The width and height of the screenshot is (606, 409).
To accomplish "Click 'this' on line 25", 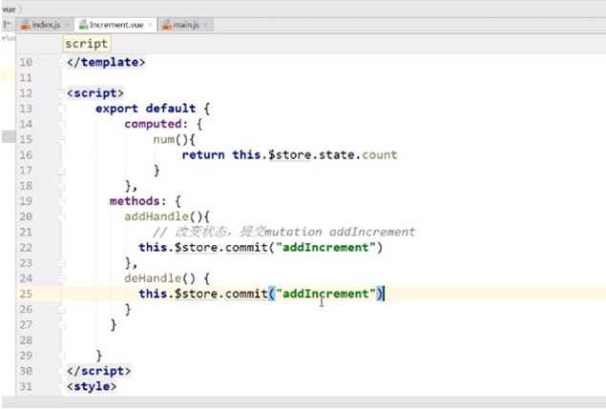I will pyautogui.click(x=153, y=294).
